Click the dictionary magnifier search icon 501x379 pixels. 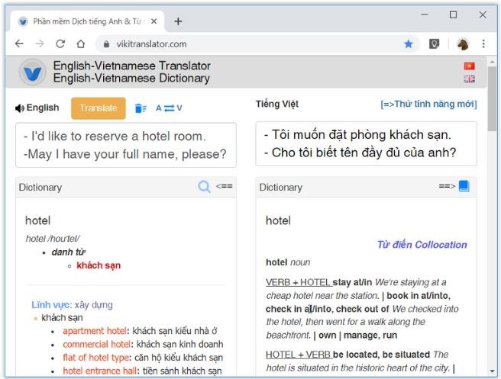tap(204, 187)
